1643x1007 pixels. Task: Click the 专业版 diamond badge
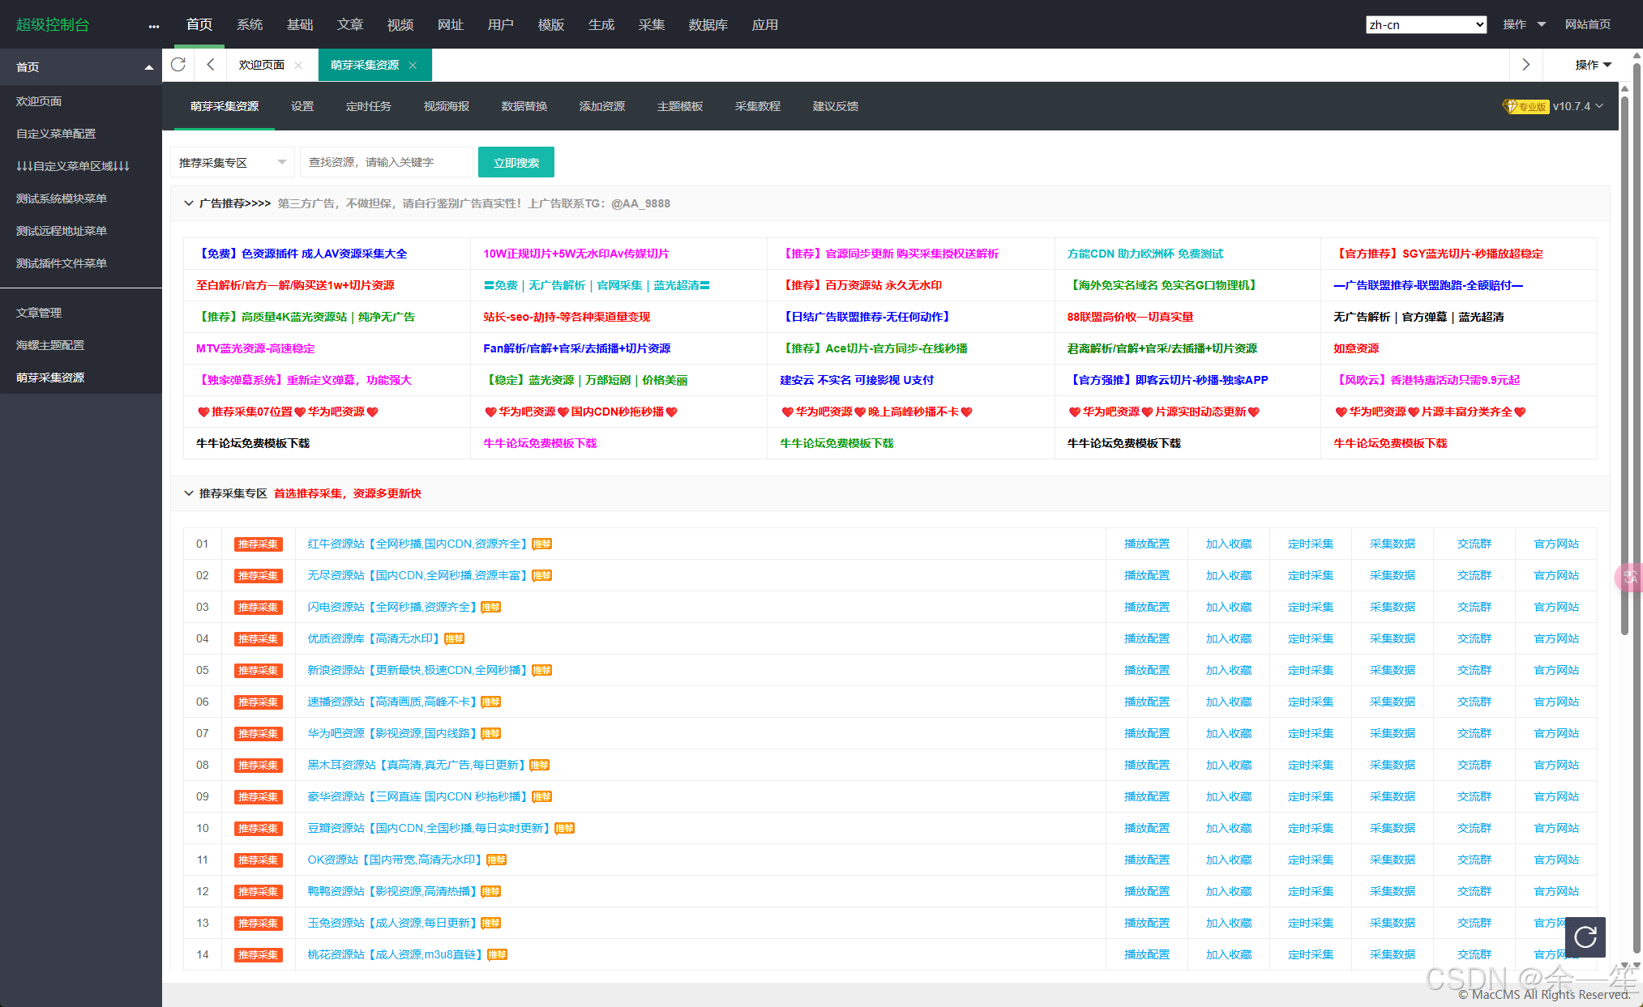pos(1525,106)
